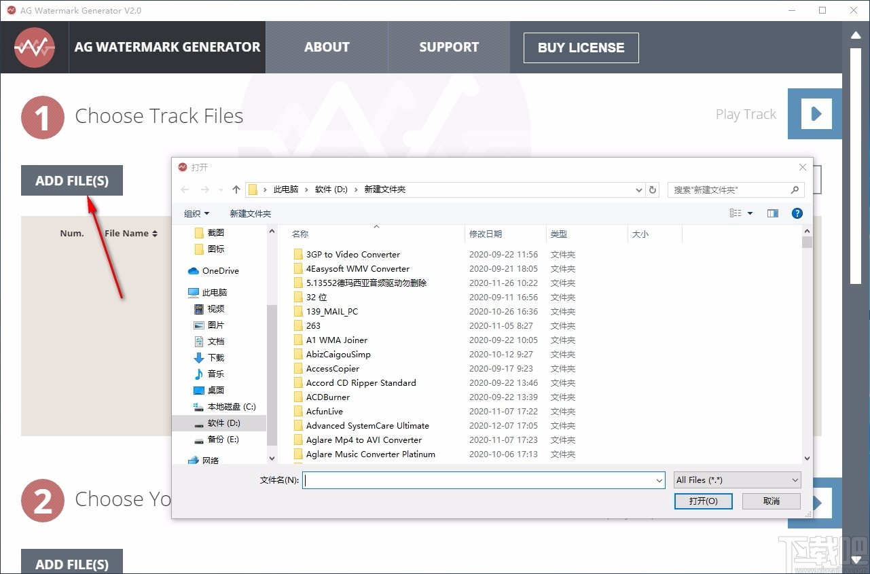Open the file type filter All Files dropdown

[x=738, y=480]
